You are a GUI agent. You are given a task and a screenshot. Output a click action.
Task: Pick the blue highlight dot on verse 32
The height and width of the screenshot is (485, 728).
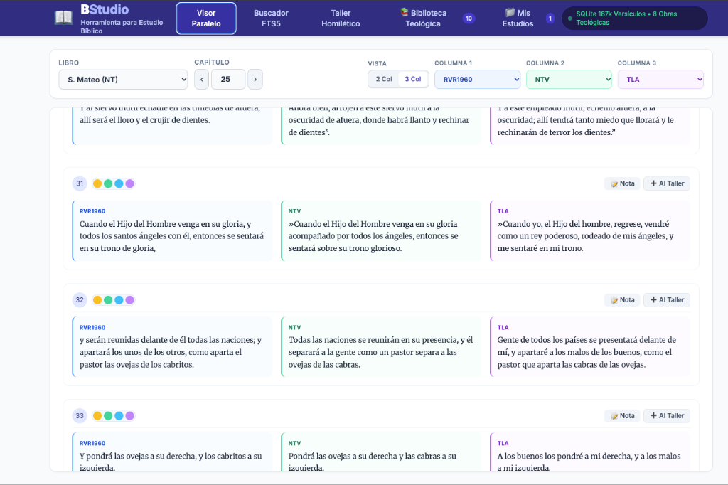click(119, 300)
